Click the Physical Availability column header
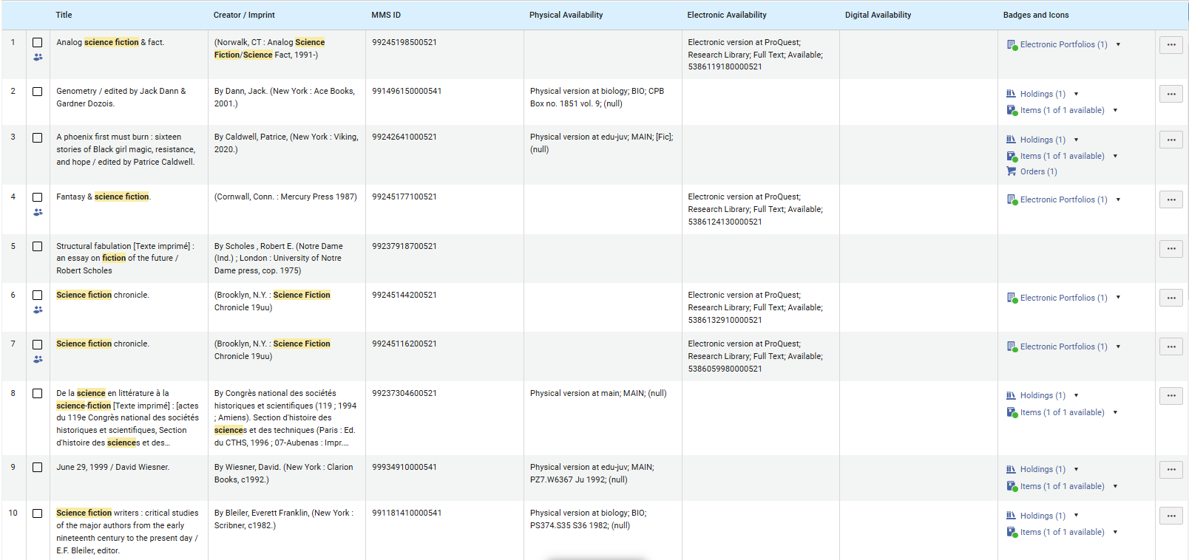The image size is (1189, 560). click(x=566, y=15)
